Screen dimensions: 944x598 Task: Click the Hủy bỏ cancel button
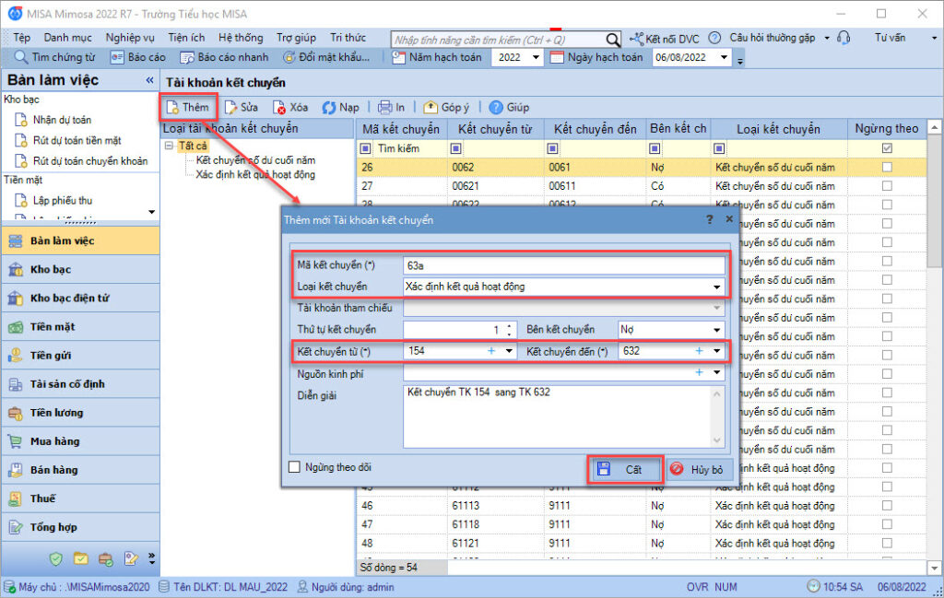tap(696, 469)
